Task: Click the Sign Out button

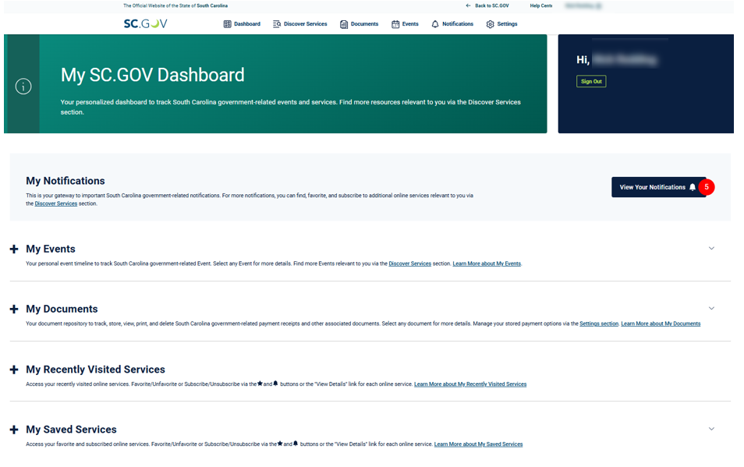Action: pyautogui.click(x=591, y=82)
